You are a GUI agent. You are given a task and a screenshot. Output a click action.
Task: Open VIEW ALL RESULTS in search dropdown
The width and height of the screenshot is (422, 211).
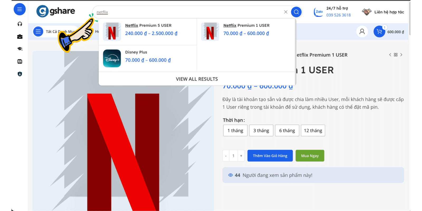[x=197, y=79]
